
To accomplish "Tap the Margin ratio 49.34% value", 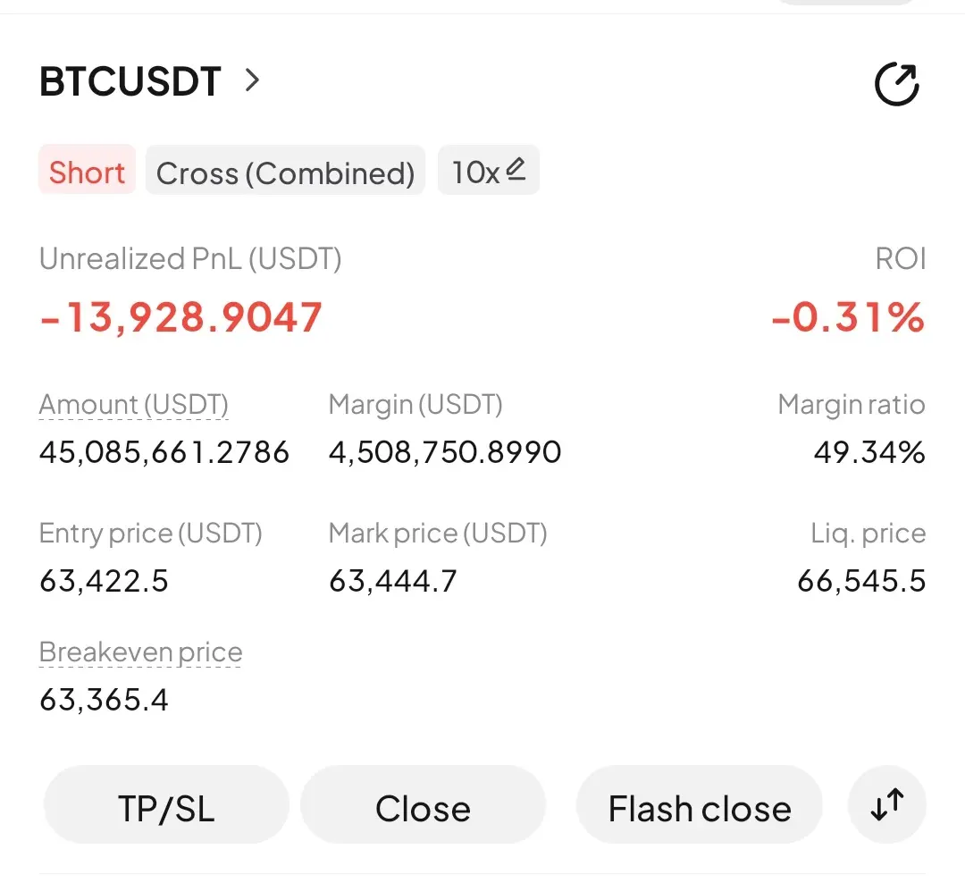I will click(869, 452).
